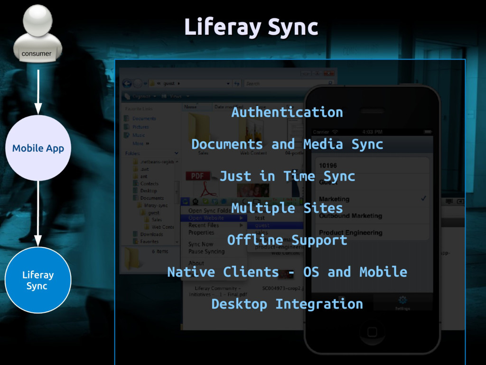Sort by the Date modified column

click(228, 107)
